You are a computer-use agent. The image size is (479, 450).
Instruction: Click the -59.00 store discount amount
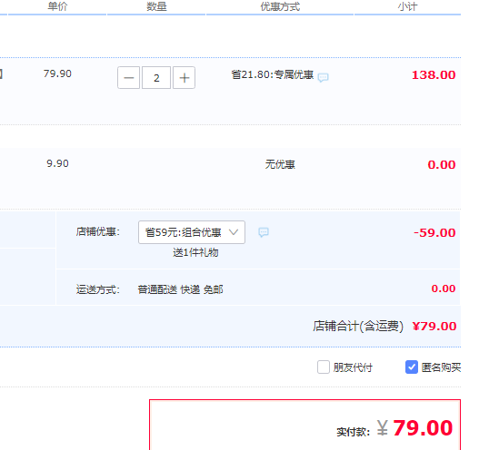(434, 233)
